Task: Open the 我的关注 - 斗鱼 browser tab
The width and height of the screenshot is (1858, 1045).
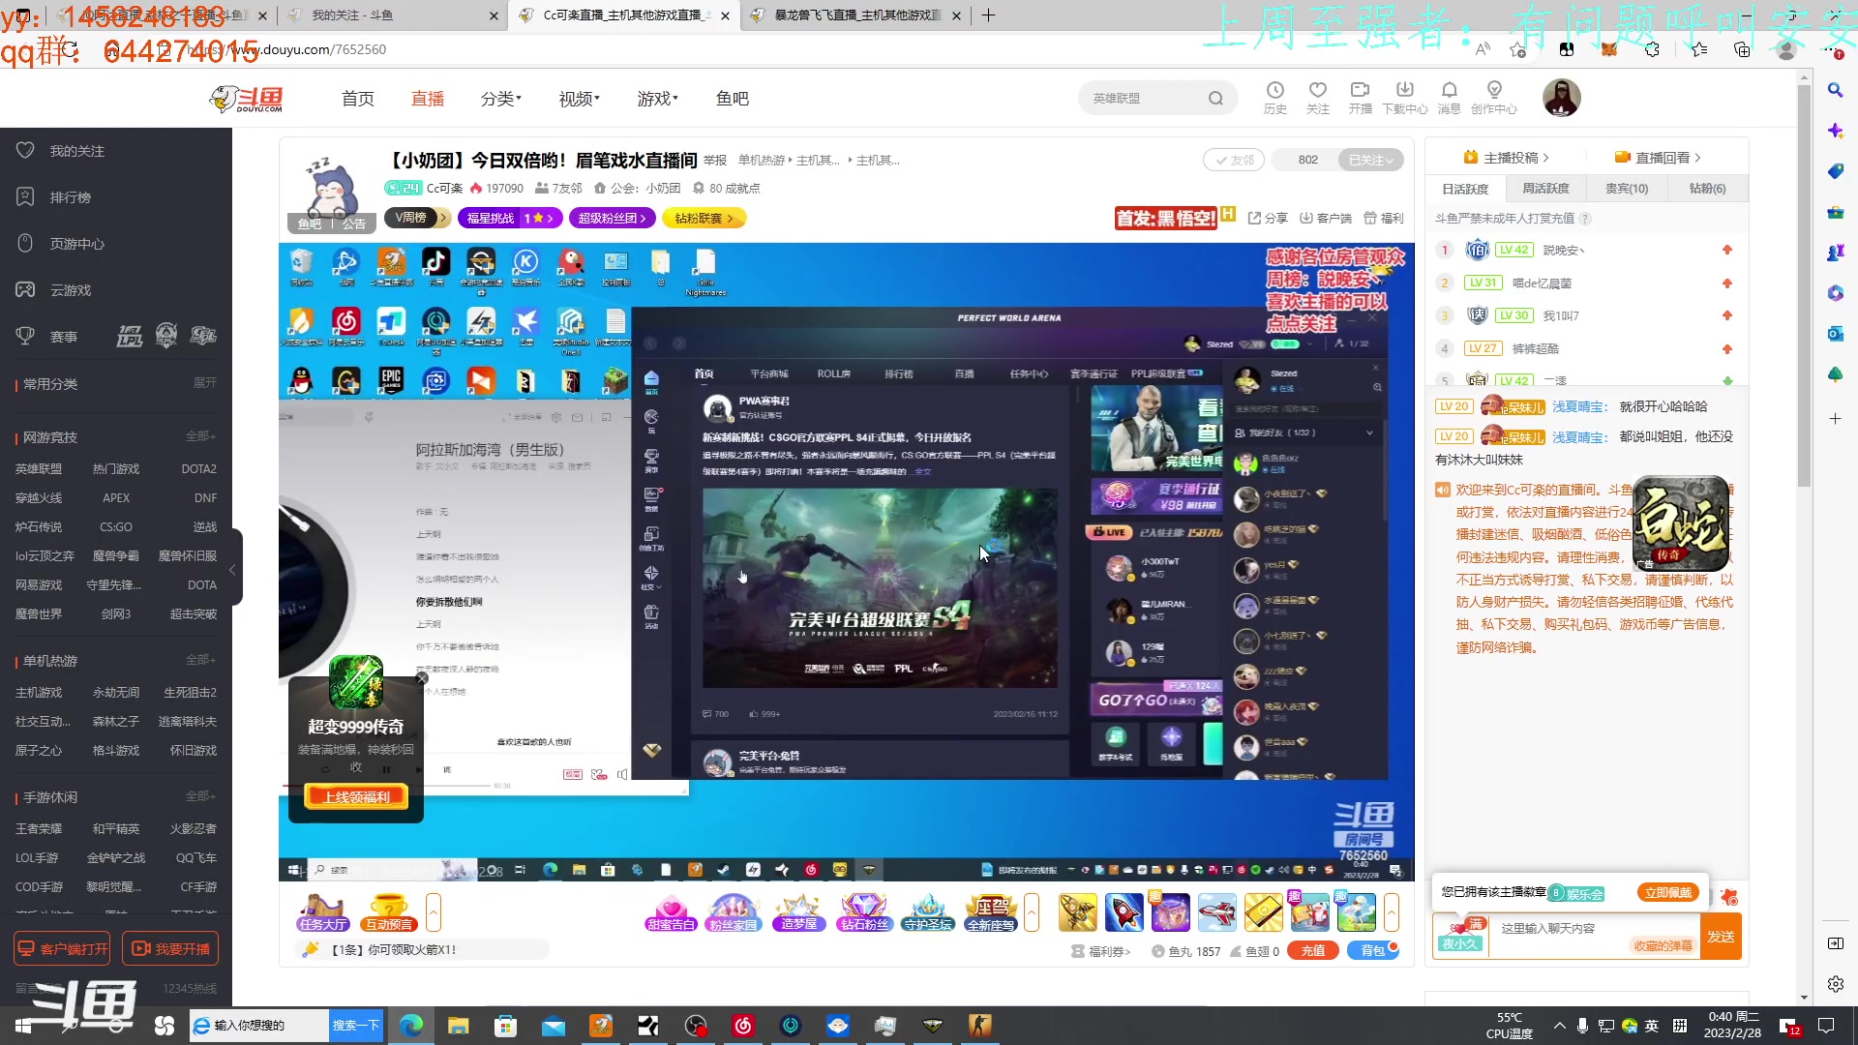Action: pyautogui.click(x=392, y=15)
